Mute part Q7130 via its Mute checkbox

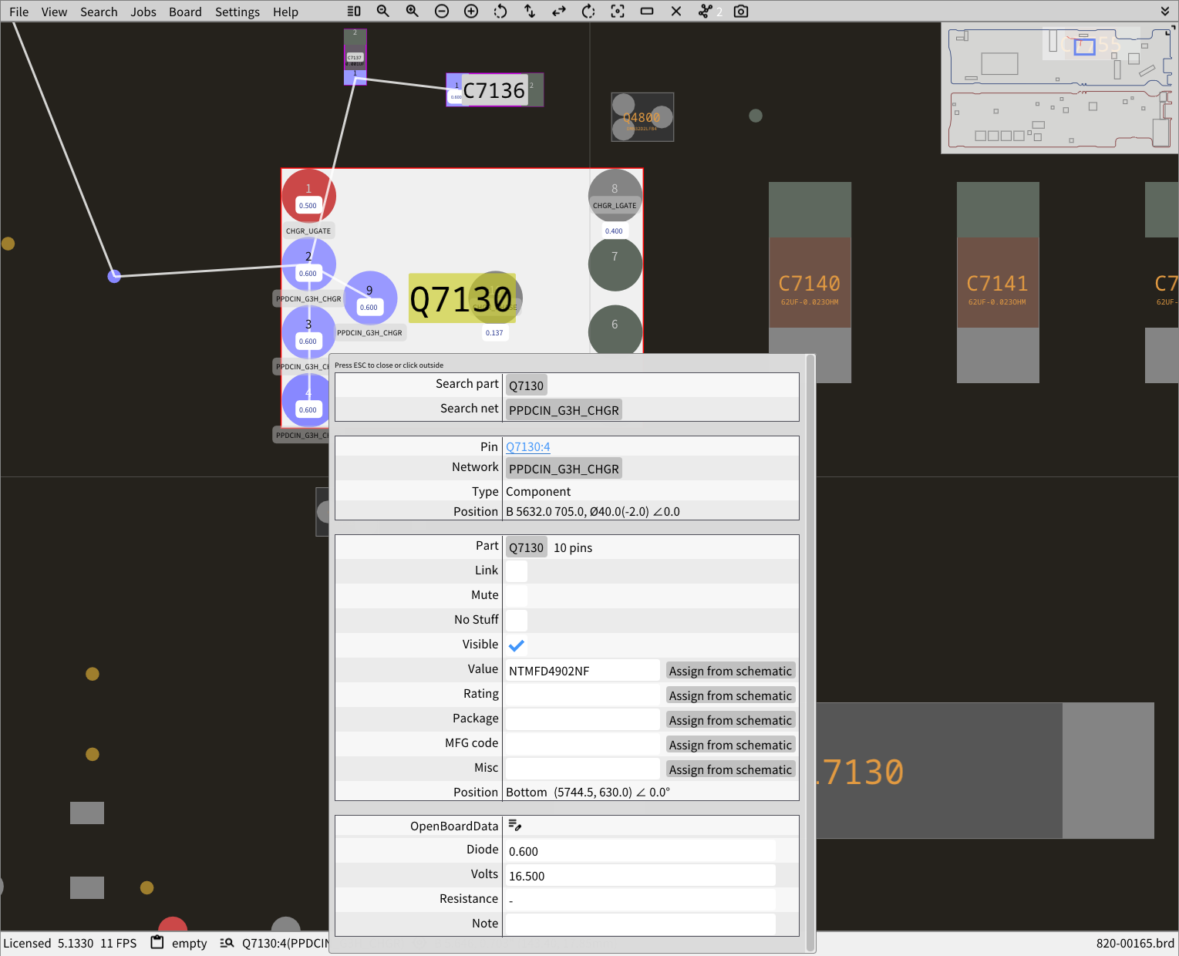(516, 596)
